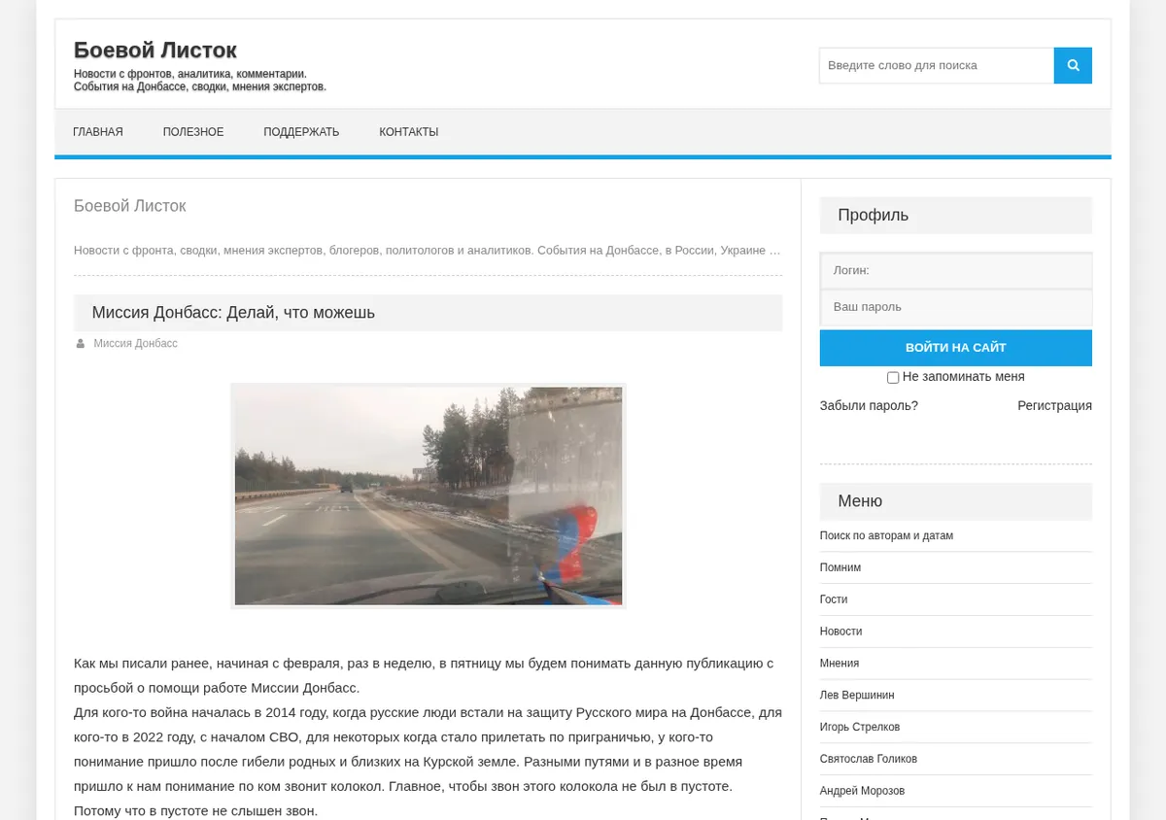Open the 'Лев Вершинин' sidebar link

tap(857, 696)
